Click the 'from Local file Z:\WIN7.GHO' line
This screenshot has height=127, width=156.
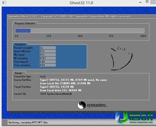point(65,83)
